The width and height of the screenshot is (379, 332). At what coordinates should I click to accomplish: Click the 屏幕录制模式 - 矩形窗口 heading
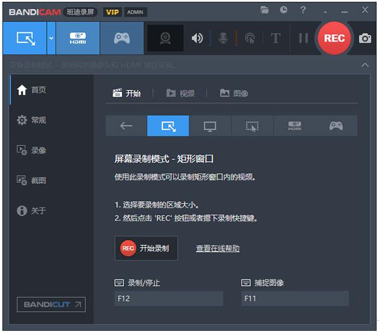tap(164, 159)
